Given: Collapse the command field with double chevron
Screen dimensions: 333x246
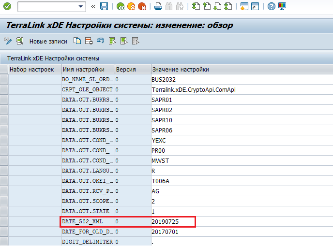Looking at the screenshot, I should [x=93, y=6].
